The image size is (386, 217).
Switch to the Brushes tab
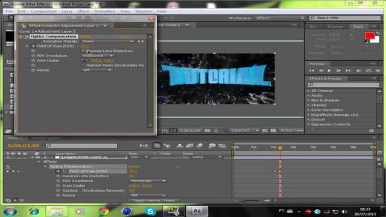click(335, 27)
